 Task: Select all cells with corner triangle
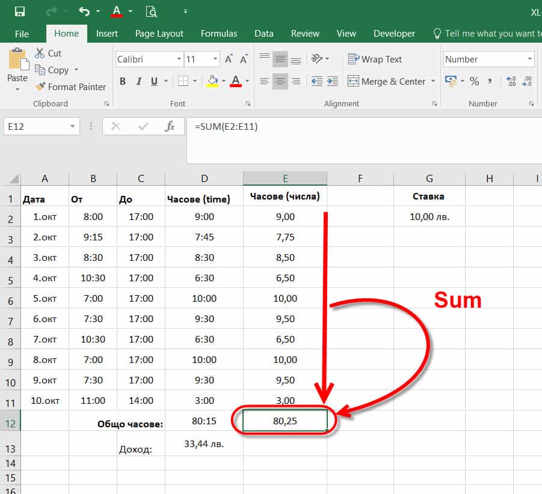click(13, 178)
